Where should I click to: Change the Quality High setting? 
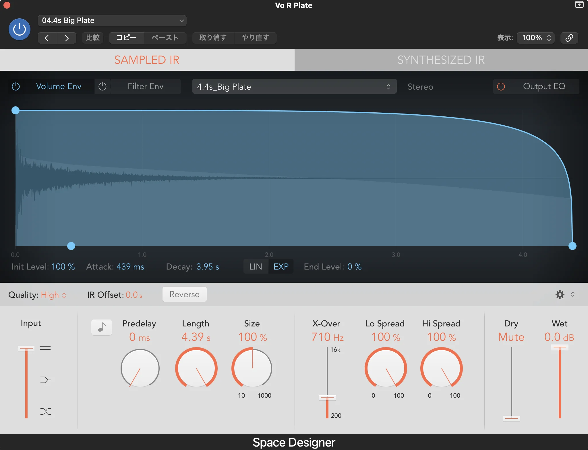coord(53,295)
